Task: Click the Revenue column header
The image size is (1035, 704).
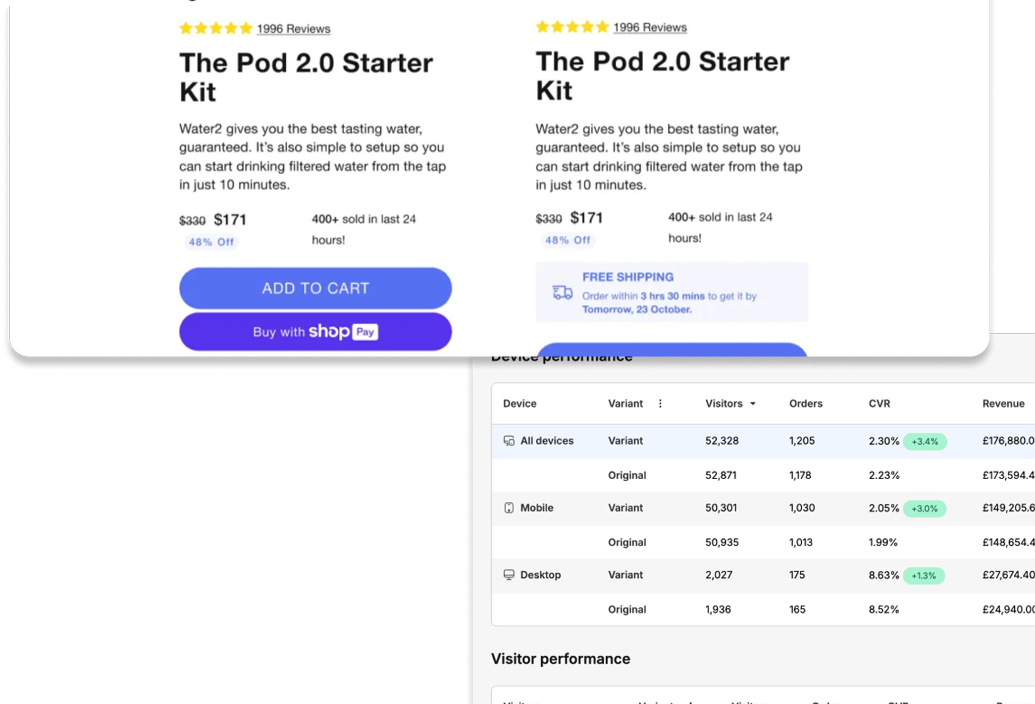Action: pyautogui.click(x=1003, y=403)
